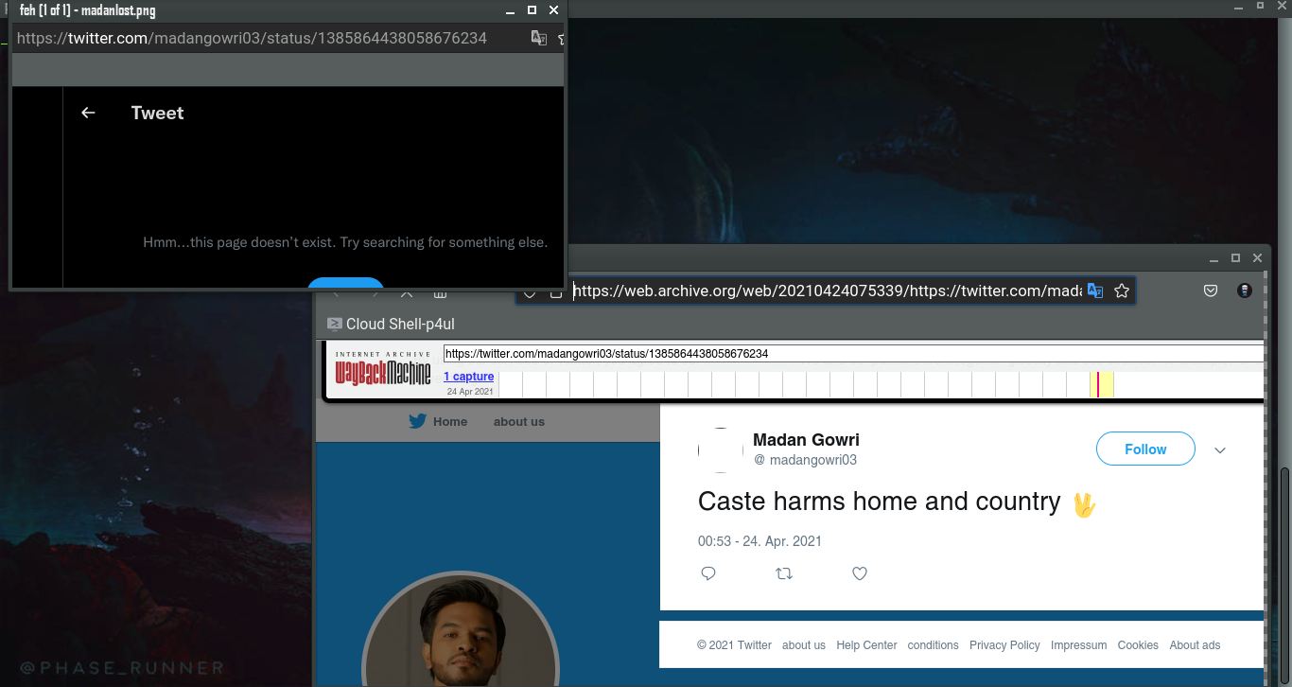Click the tweet text Caste harms home and country
The width and height of the screenshot is (1292, 687).
(879, 501)
